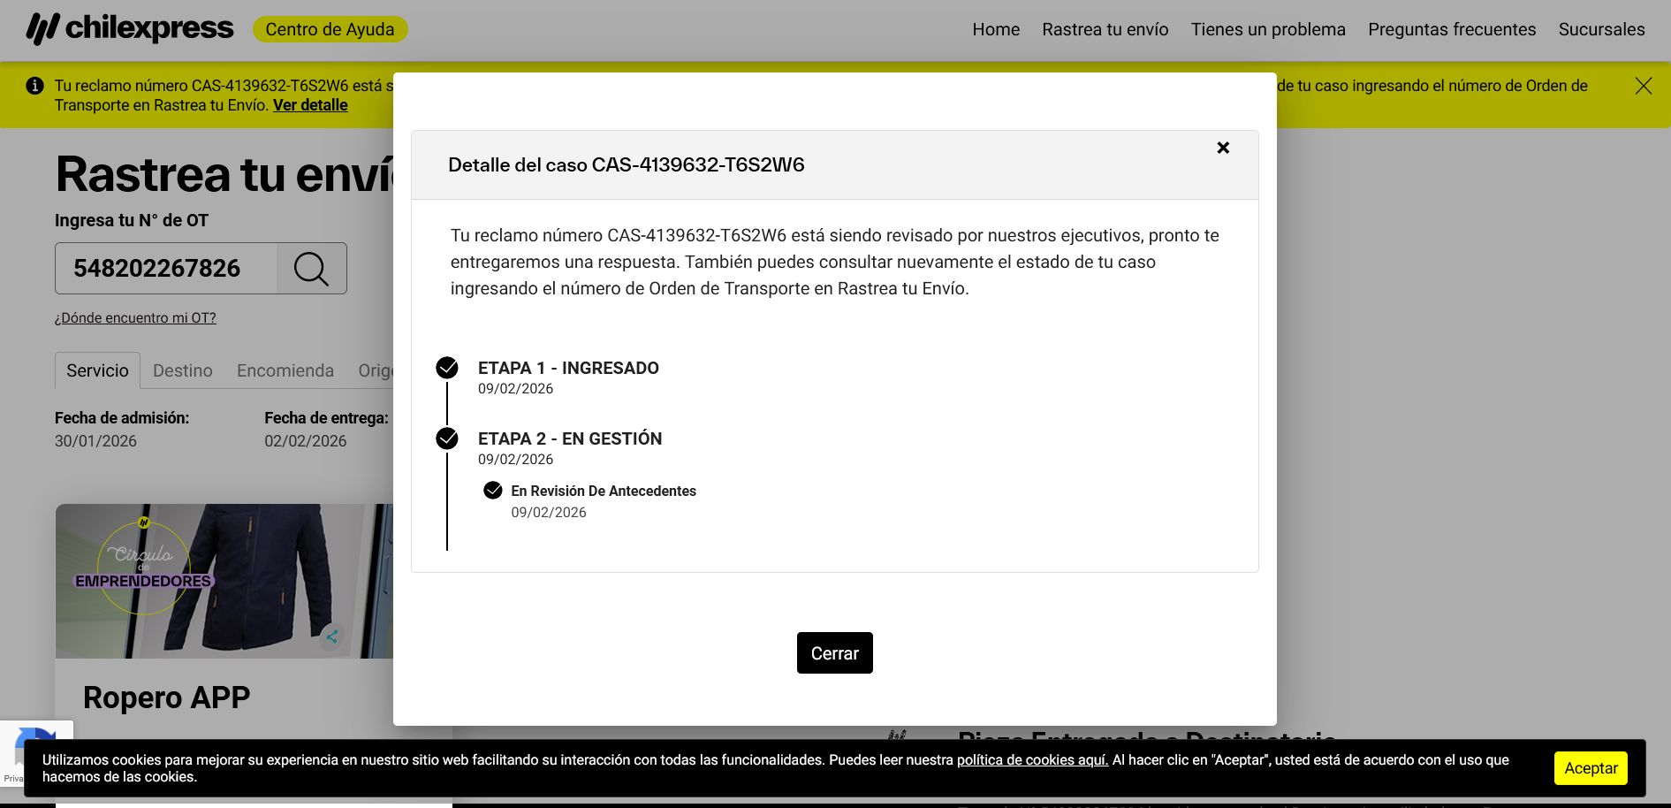Switch to the Encomienda tab

point(285,370)
